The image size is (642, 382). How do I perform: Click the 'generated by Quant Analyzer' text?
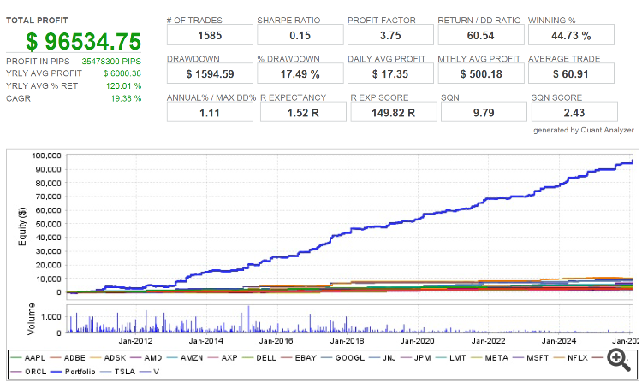pos(584,130)
